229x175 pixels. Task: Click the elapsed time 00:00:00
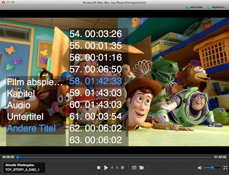click(x=8, y=157)
